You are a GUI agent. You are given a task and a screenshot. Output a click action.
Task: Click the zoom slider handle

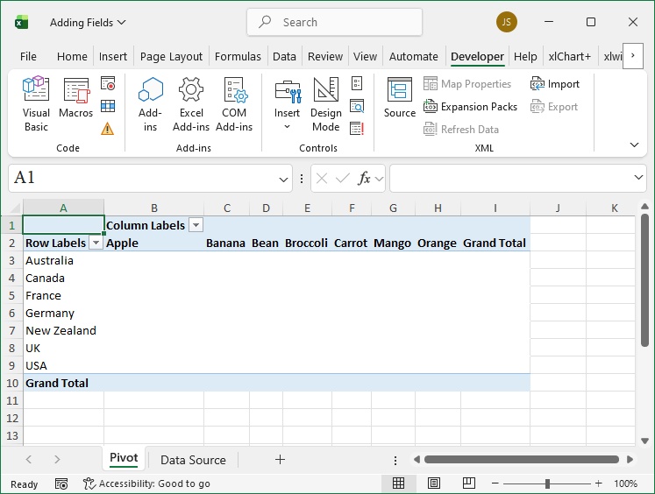coord(547,483)
